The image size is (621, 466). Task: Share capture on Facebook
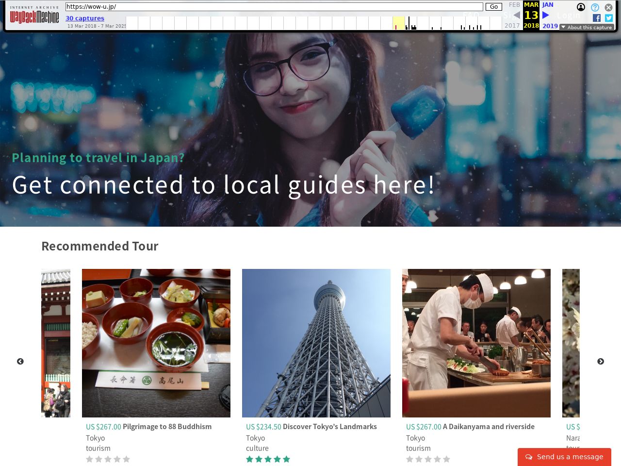click(x=597, y=18)
